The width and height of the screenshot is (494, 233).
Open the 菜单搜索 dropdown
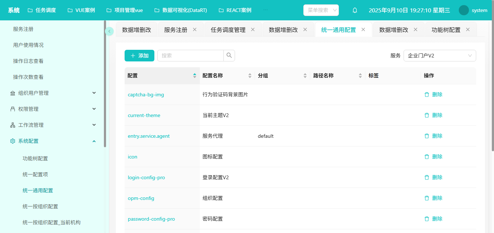click(321, 10)
